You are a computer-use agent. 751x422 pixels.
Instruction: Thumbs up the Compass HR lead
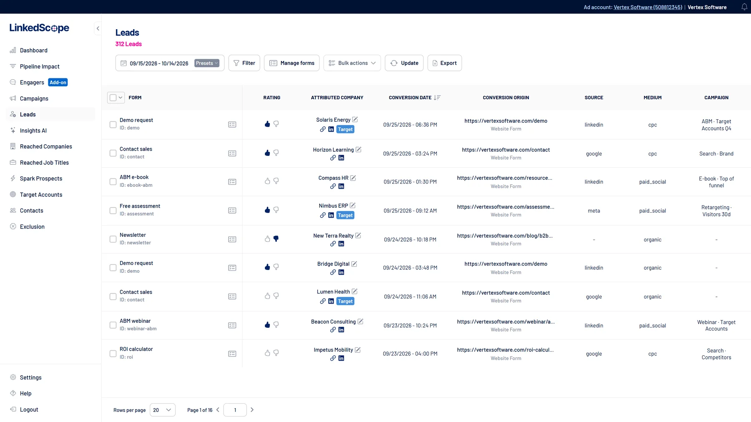tap(267, 181)
